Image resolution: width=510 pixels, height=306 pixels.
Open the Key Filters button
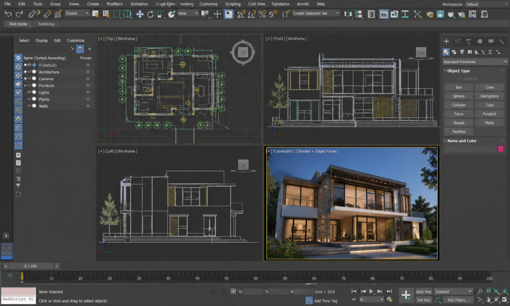click(x=457, y=300)
